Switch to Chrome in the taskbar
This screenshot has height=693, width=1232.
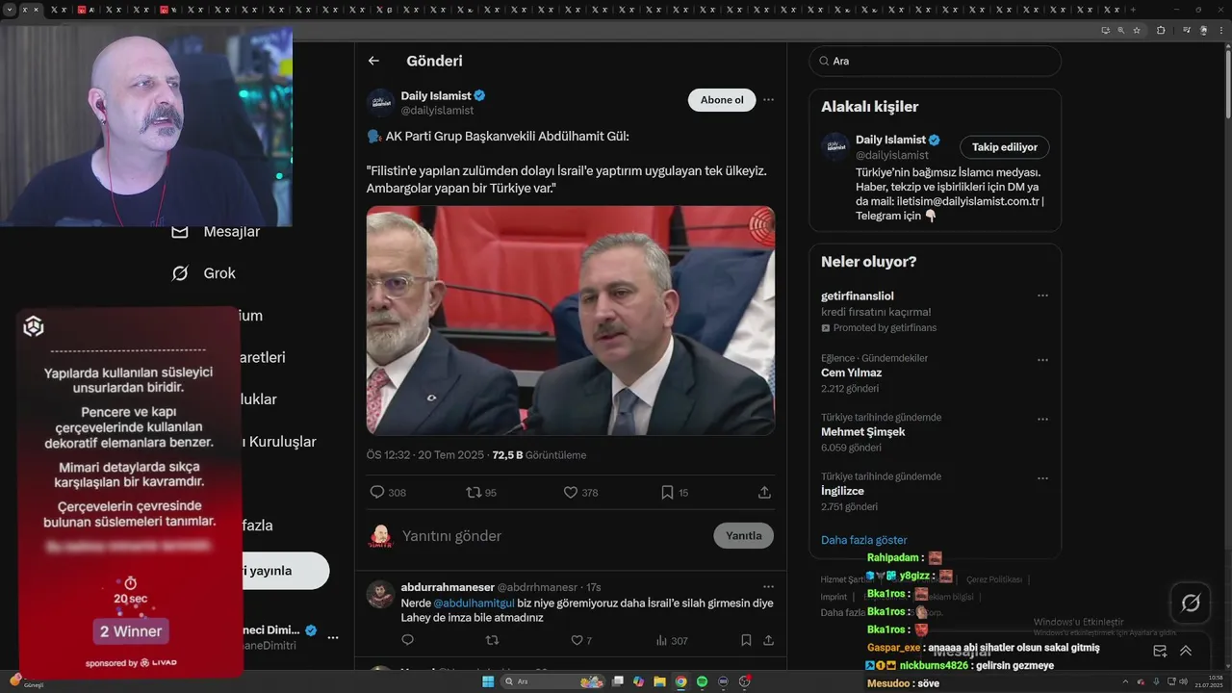click(x=680, y=681)
